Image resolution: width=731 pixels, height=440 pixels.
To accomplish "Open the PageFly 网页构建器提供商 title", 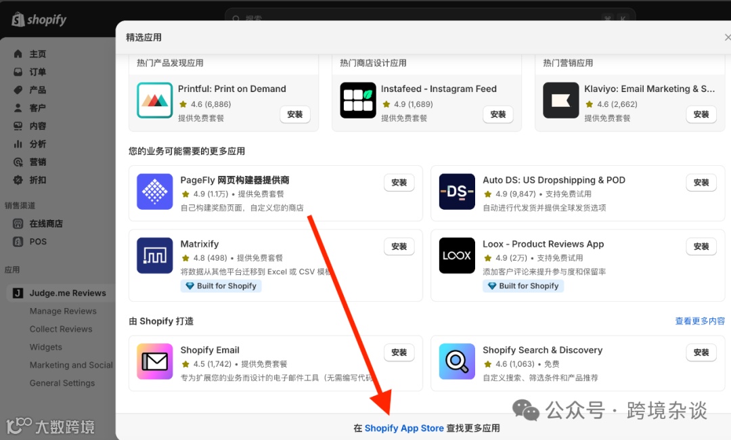I will (234, 180).
